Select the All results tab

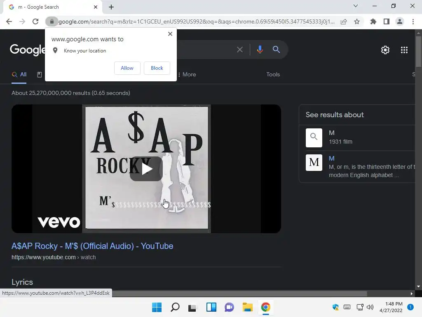click(19, 74)
